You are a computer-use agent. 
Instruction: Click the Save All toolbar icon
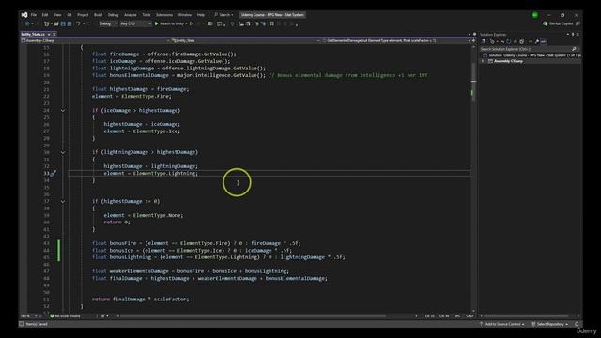coord(69,23)
